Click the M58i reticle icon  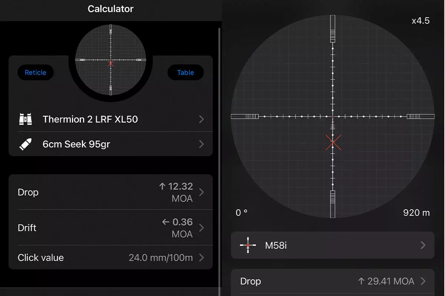[x=248, y=245]
